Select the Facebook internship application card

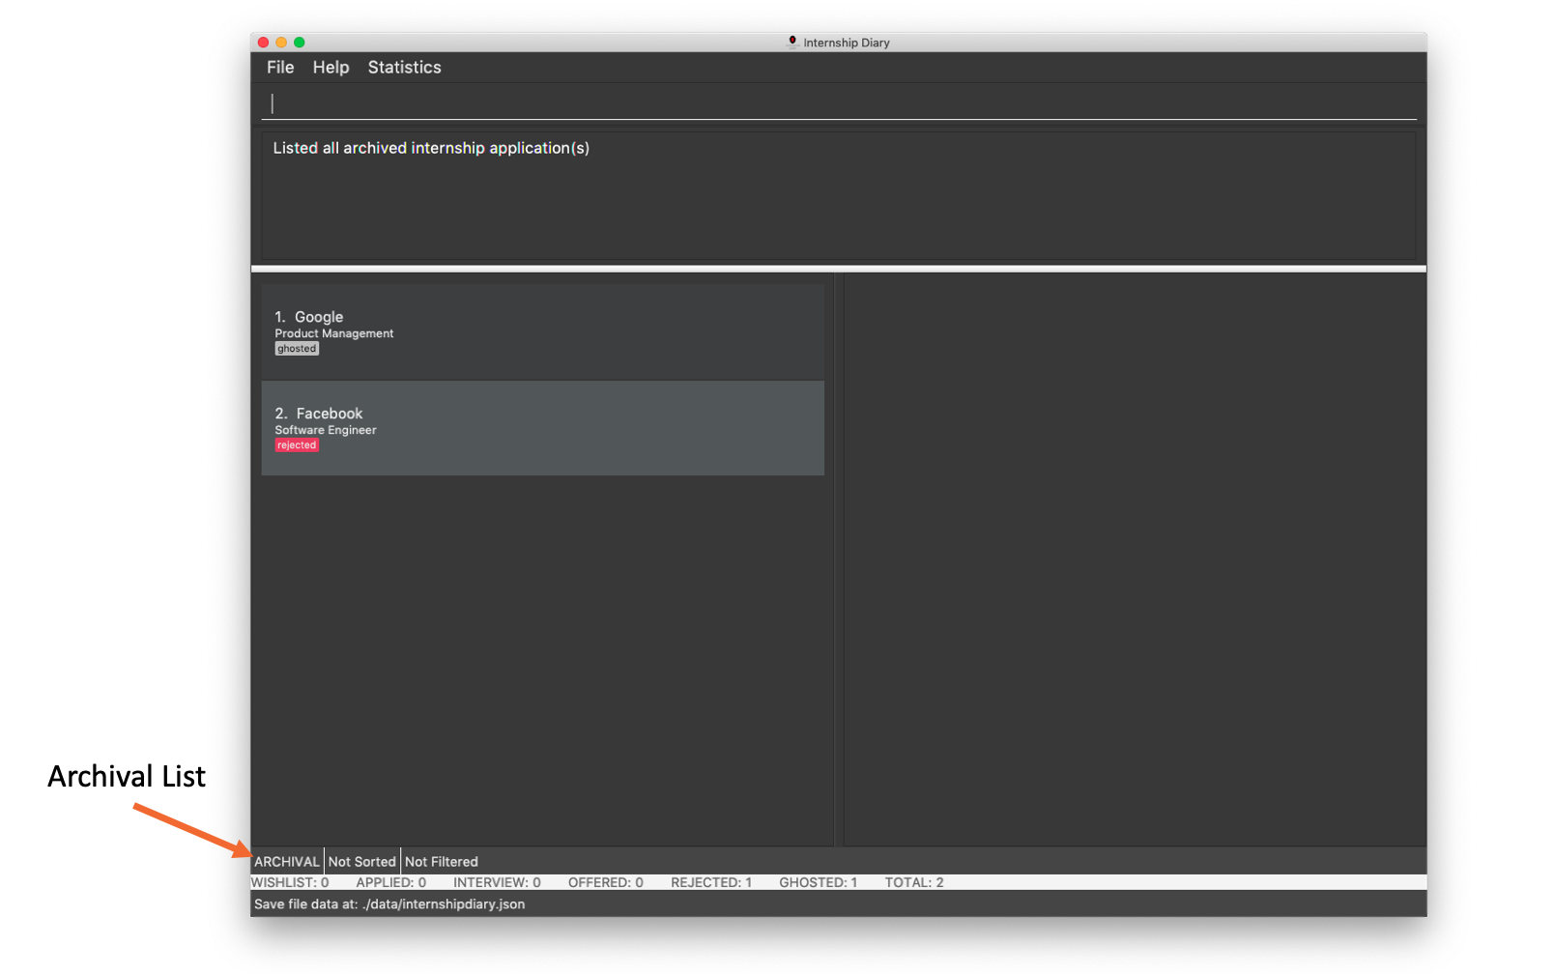click(x=542, y=428)
